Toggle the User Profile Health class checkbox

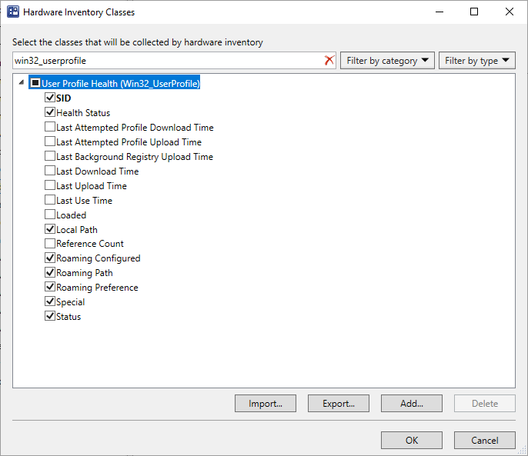coord(35,83)
